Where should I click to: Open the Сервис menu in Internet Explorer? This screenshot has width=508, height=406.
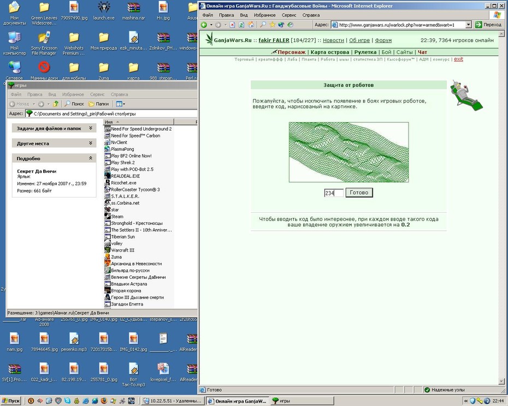coord(288,15)
